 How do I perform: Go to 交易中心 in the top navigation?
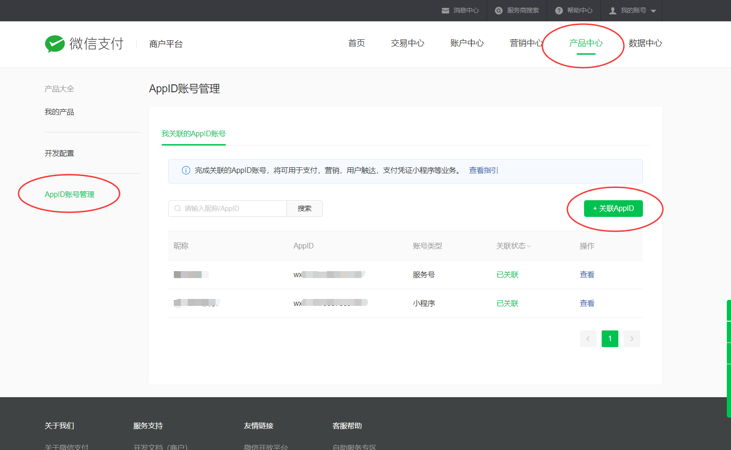(407, 43)
